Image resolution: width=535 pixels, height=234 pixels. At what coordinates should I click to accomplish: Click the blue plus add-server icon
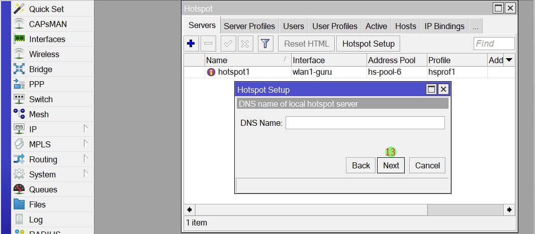click(191, 44)
